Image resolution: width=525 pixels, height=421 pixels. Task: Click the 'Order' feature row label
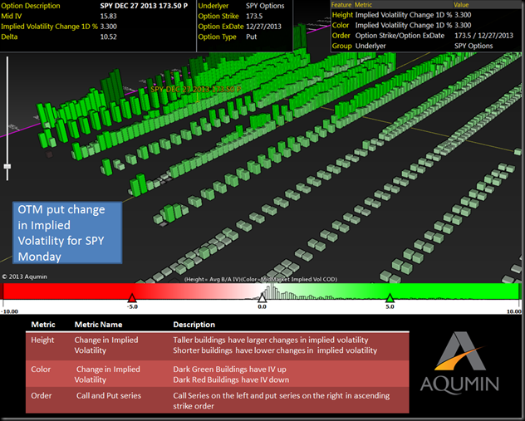(x=341, y=36)
